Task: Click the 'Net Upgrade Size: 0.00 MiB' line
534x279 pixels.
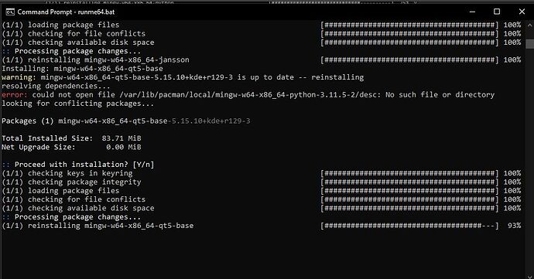Action: (x=71, y=147)
